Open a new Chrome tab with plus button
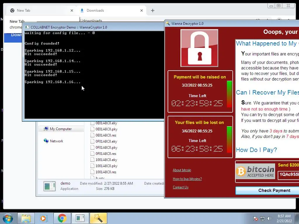The width and height of the screenshot is (299, 224). point(152,10)
